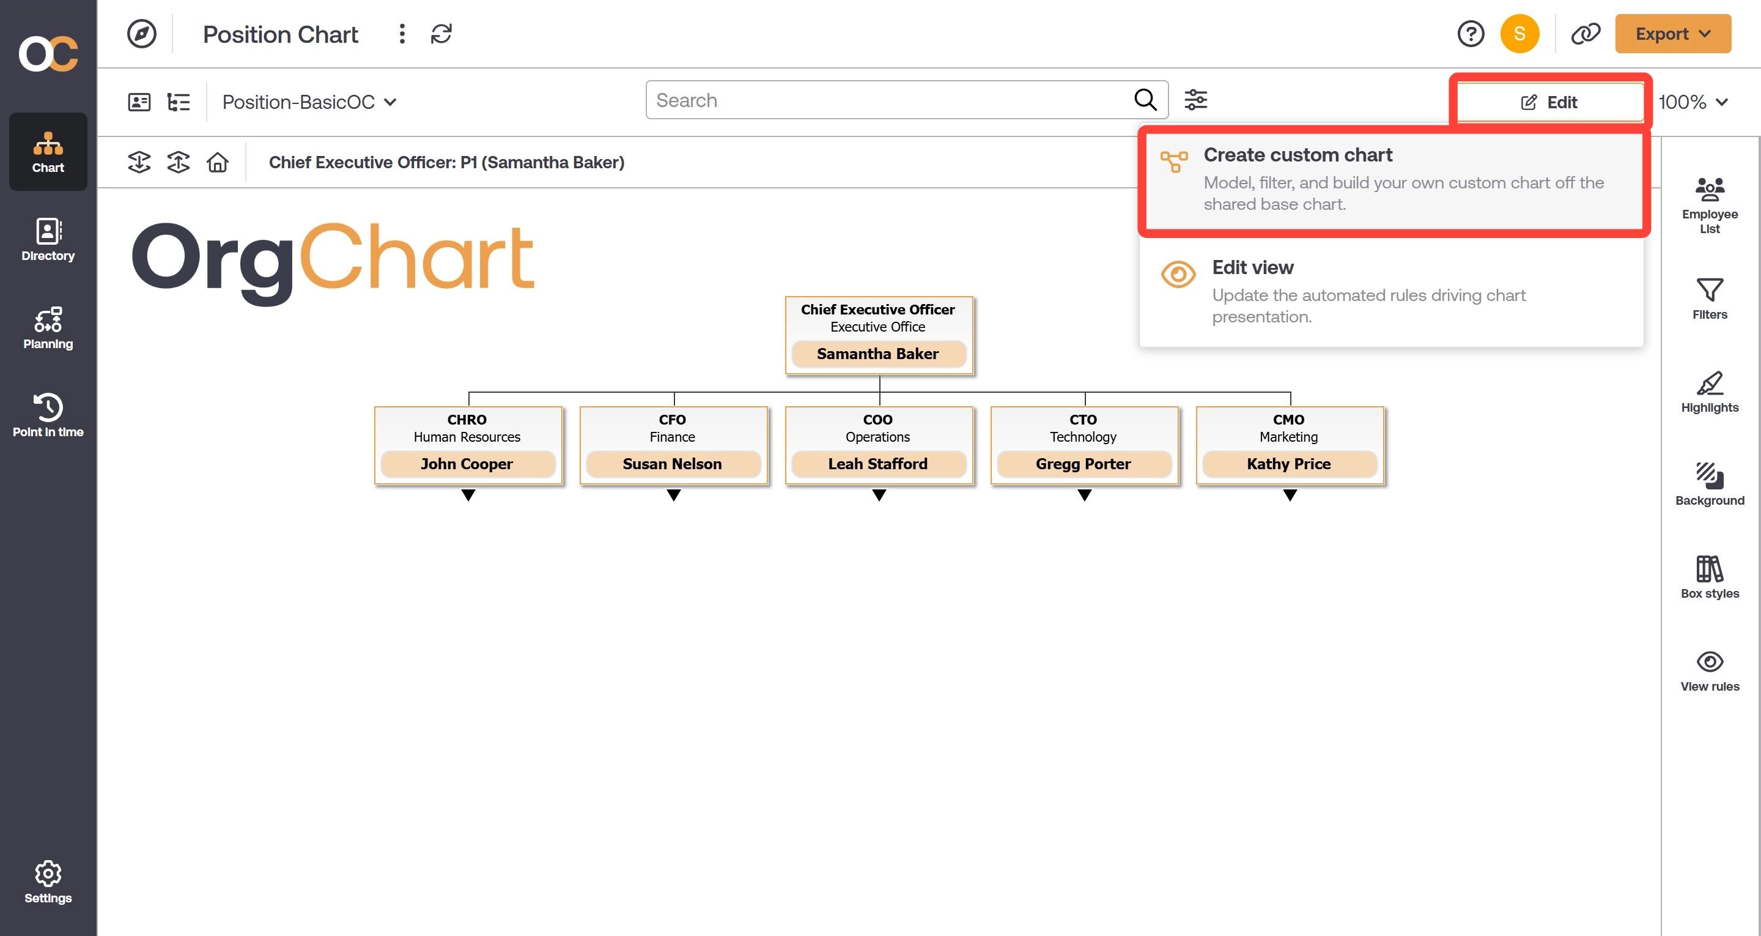Switch to card view icon
The width and height of the screenshot is (1761, 936).
(139, 102)
